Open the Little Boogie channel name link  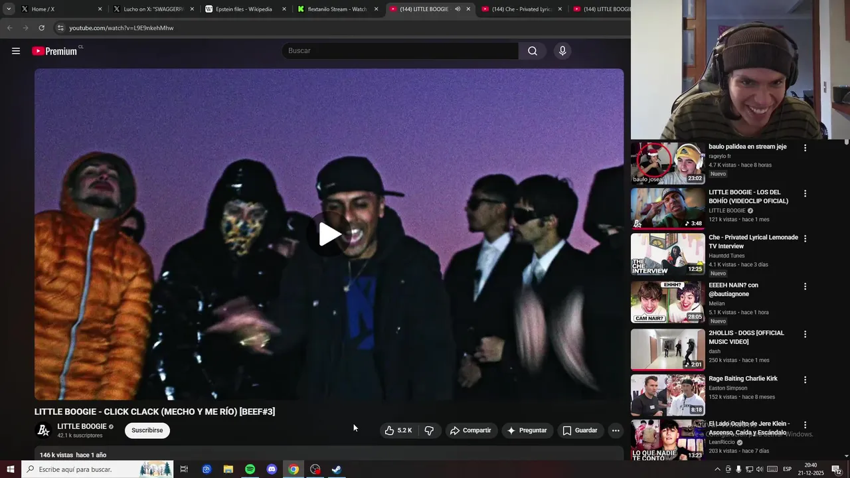pyautogui.click(x=82, y=426)
